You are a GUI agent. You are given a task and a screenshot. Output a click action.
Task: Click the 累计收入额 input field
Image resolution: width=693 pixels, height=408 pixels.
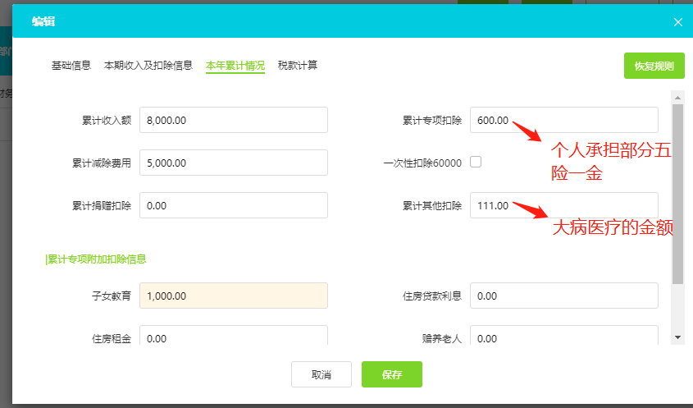[234, 120]
